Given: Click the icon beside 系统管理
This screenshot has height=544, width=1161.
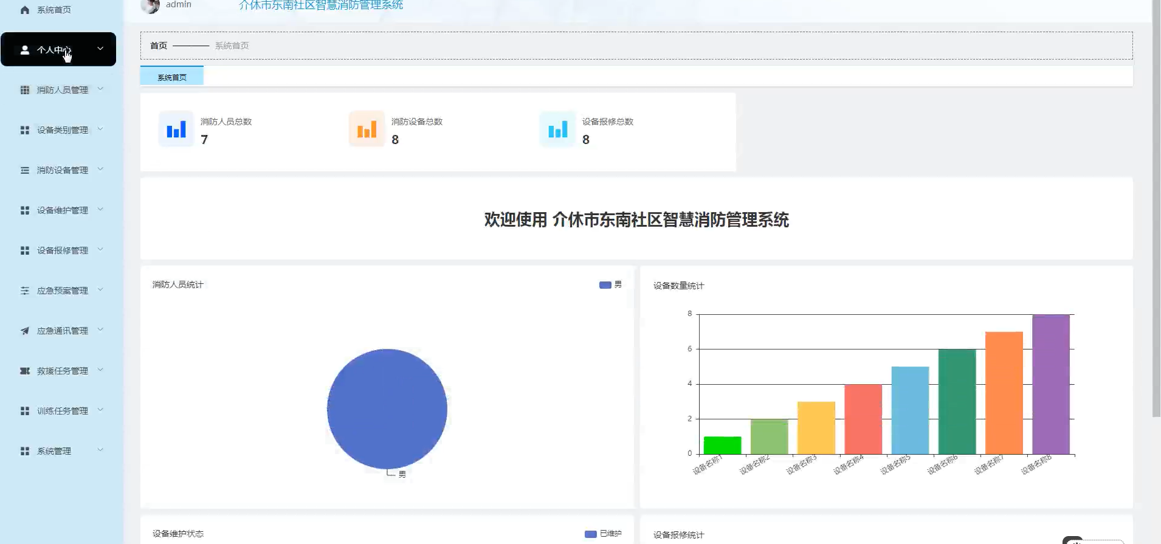Looking at the screenshot, I should click(25, 451).
